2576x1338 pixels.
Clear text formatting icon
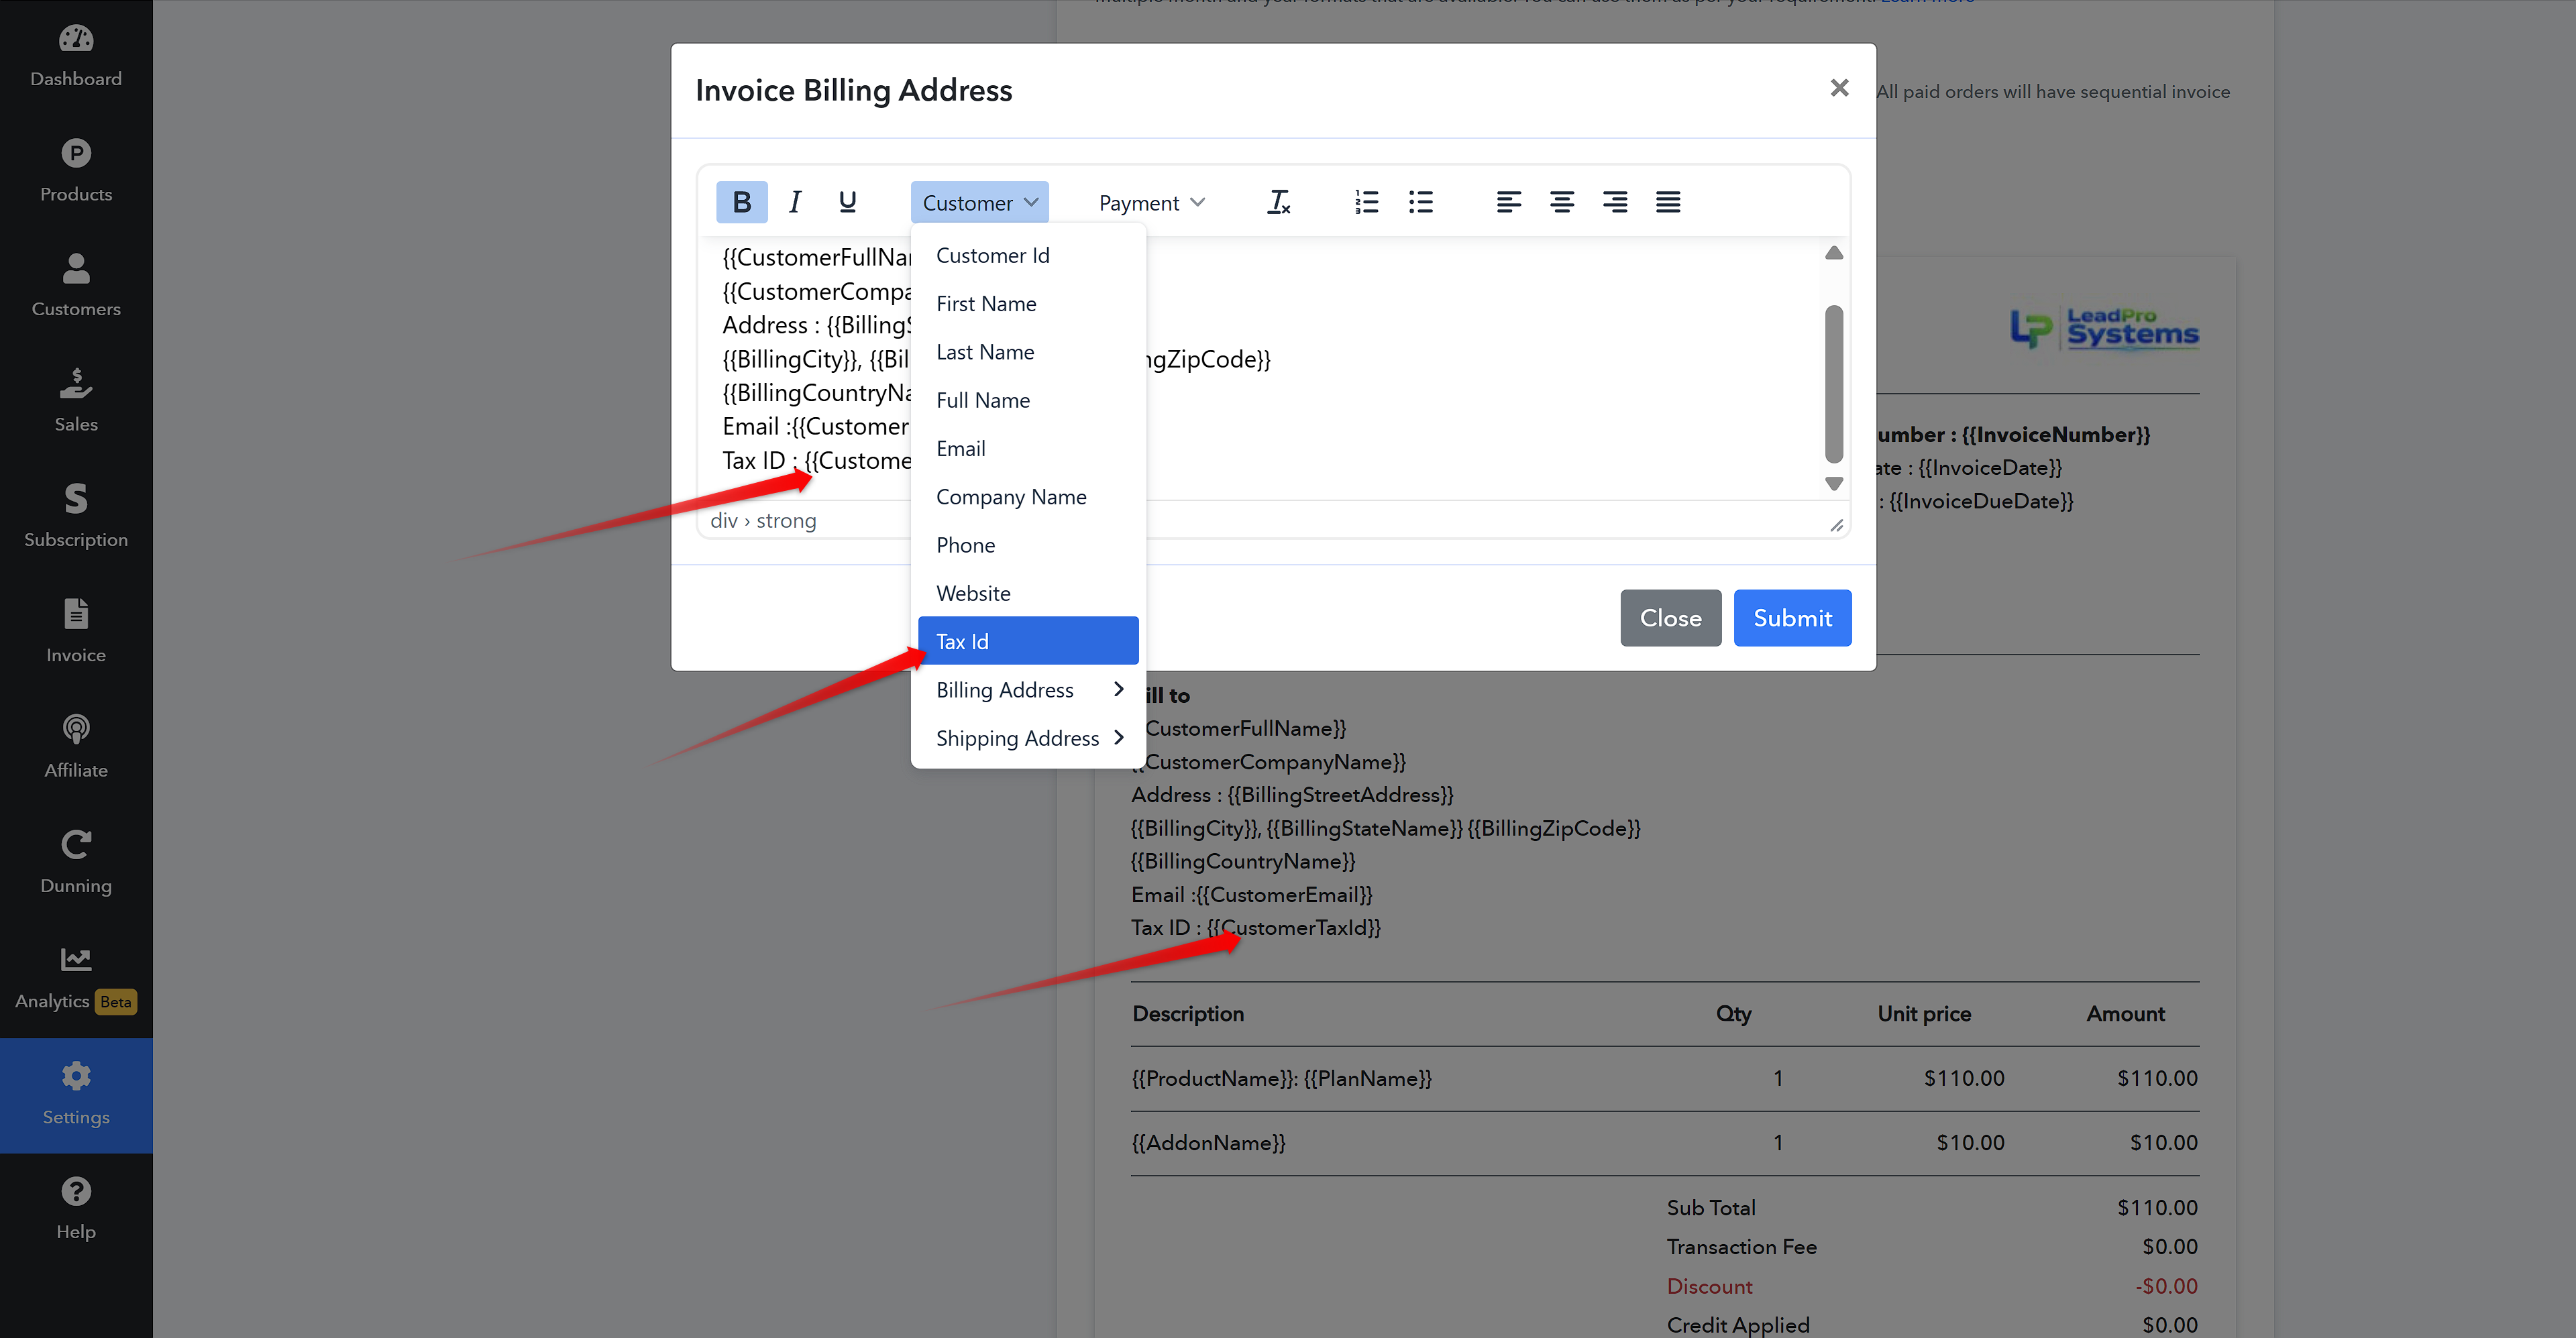[x=1279, y=202]
